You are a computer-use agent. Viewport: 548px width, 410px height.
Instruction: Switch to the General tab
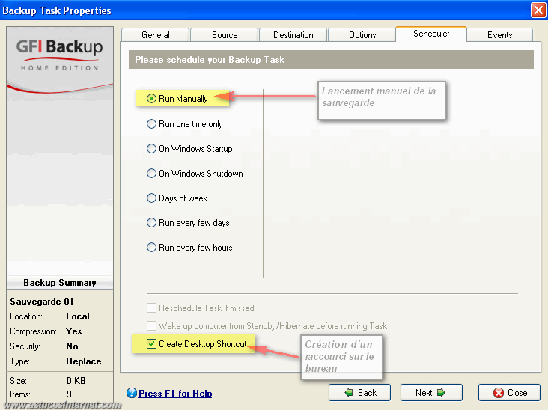156,35
